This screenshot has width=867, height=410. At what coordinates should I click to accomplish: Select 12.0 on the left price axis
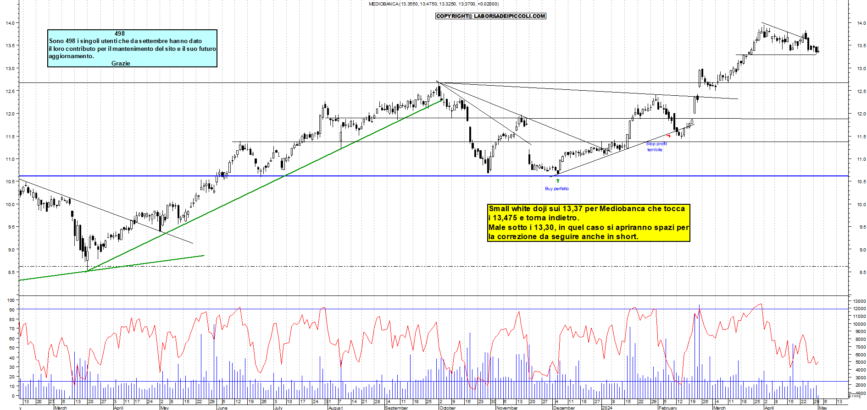point(10,114)
